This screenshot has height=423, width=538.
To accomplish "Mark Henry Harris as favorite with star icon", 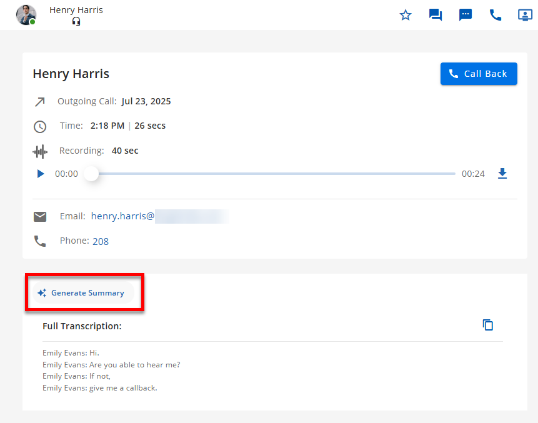I will pos(406,15).
